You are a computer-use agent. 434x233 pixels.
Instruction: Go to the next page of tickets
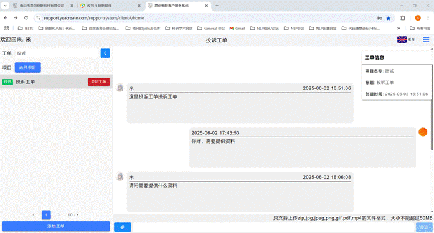59,215
